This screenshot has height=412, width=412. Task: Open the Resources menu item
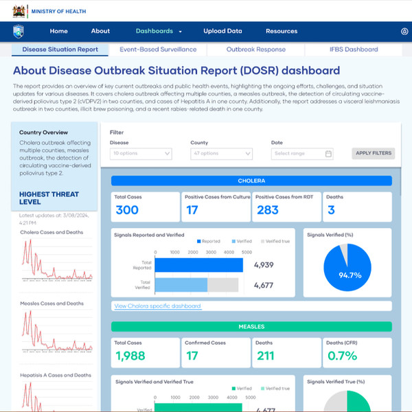(282, 32)
